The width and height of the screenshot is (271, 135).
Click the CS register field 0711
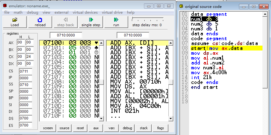click(26, 71)
